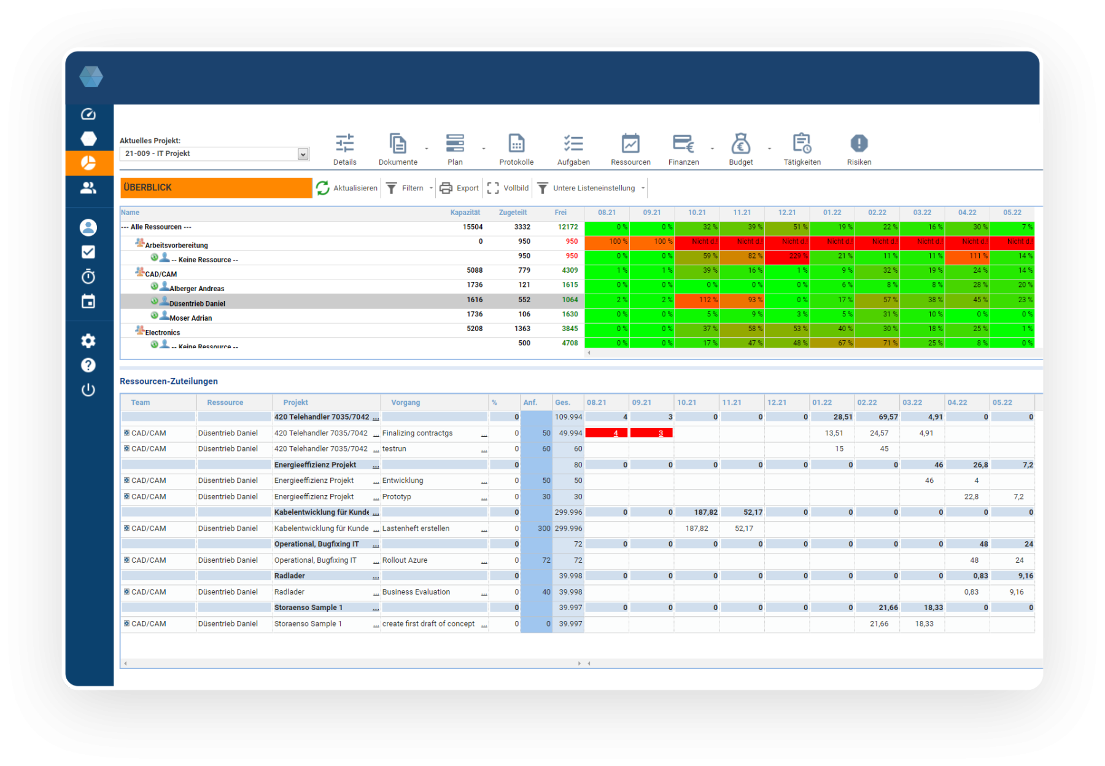Toggle checkbox on Rollout Azure row
This screenshot has width=1105, height=766.
tap(127, 560)
